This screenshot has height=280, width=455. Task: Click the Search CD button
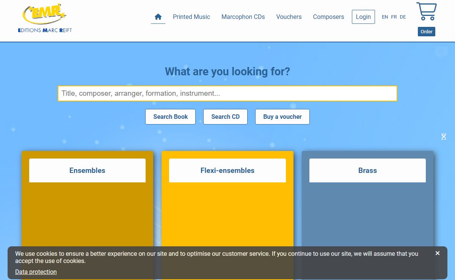[225, 117]
